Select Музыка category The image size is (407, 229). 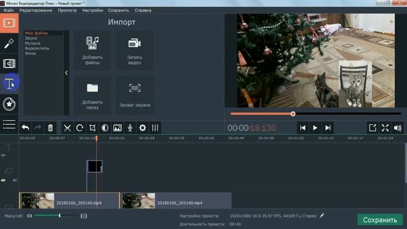32,43
